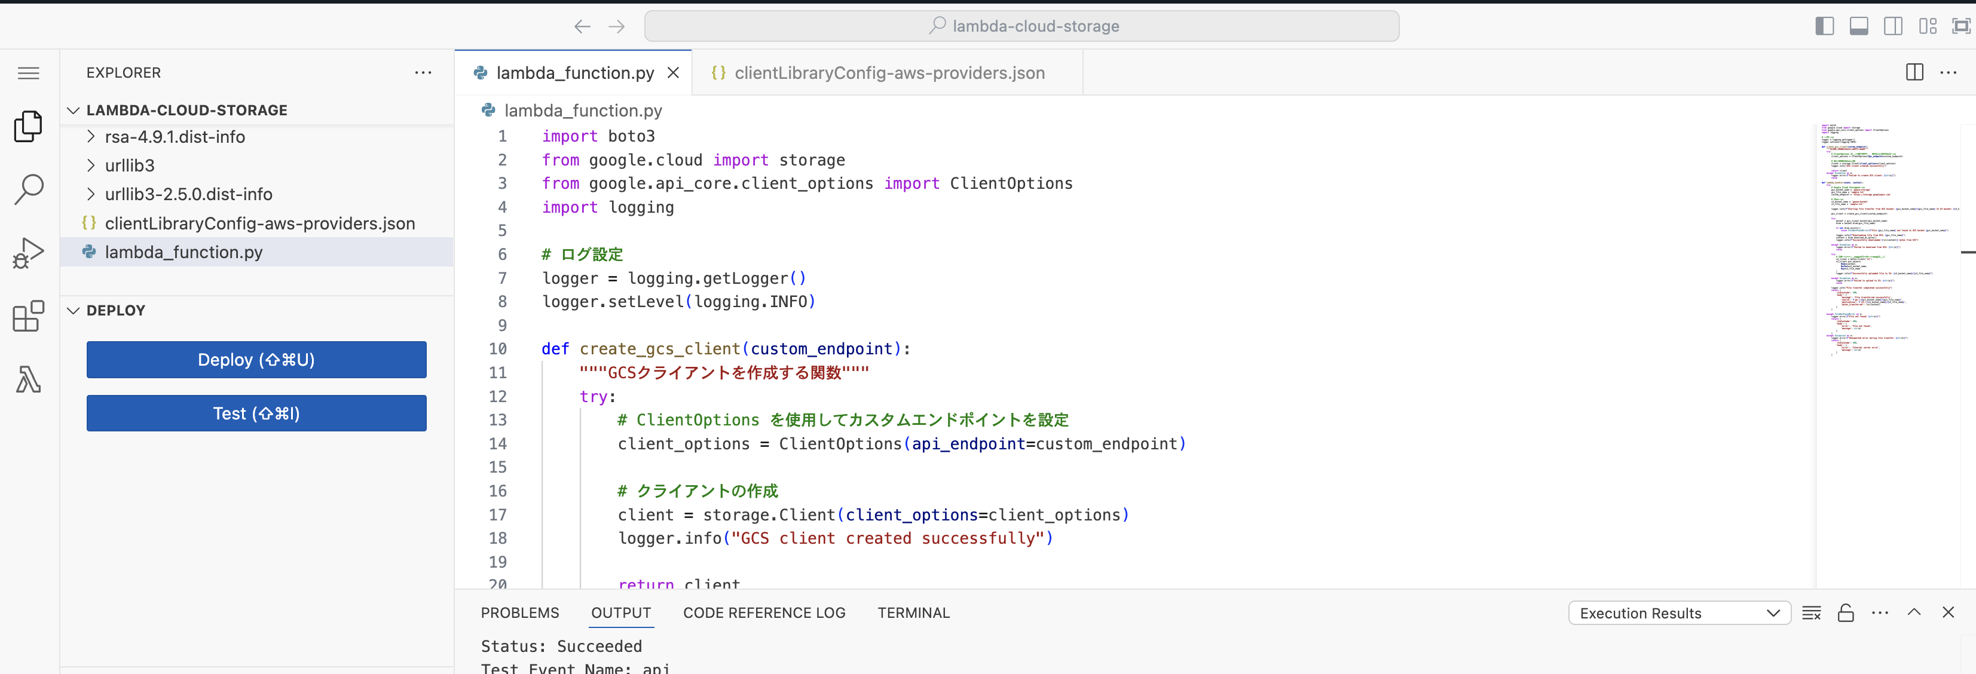This screenshot has width=1976, height=674.
Task: Open the Explorer files icon in activity bar
Action: [x=28, y=127]
